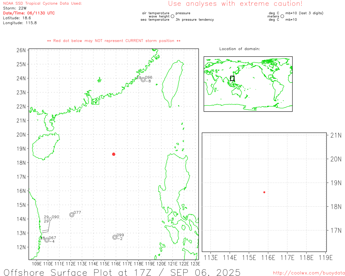Image resolution: width=345 pixels, height=276 pixels.
Task: Click the black domain box on world map
Action: coord(232,78)
